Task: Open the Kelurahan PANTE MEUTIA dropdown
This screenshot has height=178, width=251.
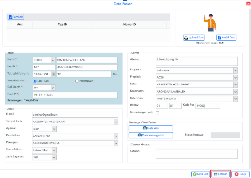Action: (236, 99)
